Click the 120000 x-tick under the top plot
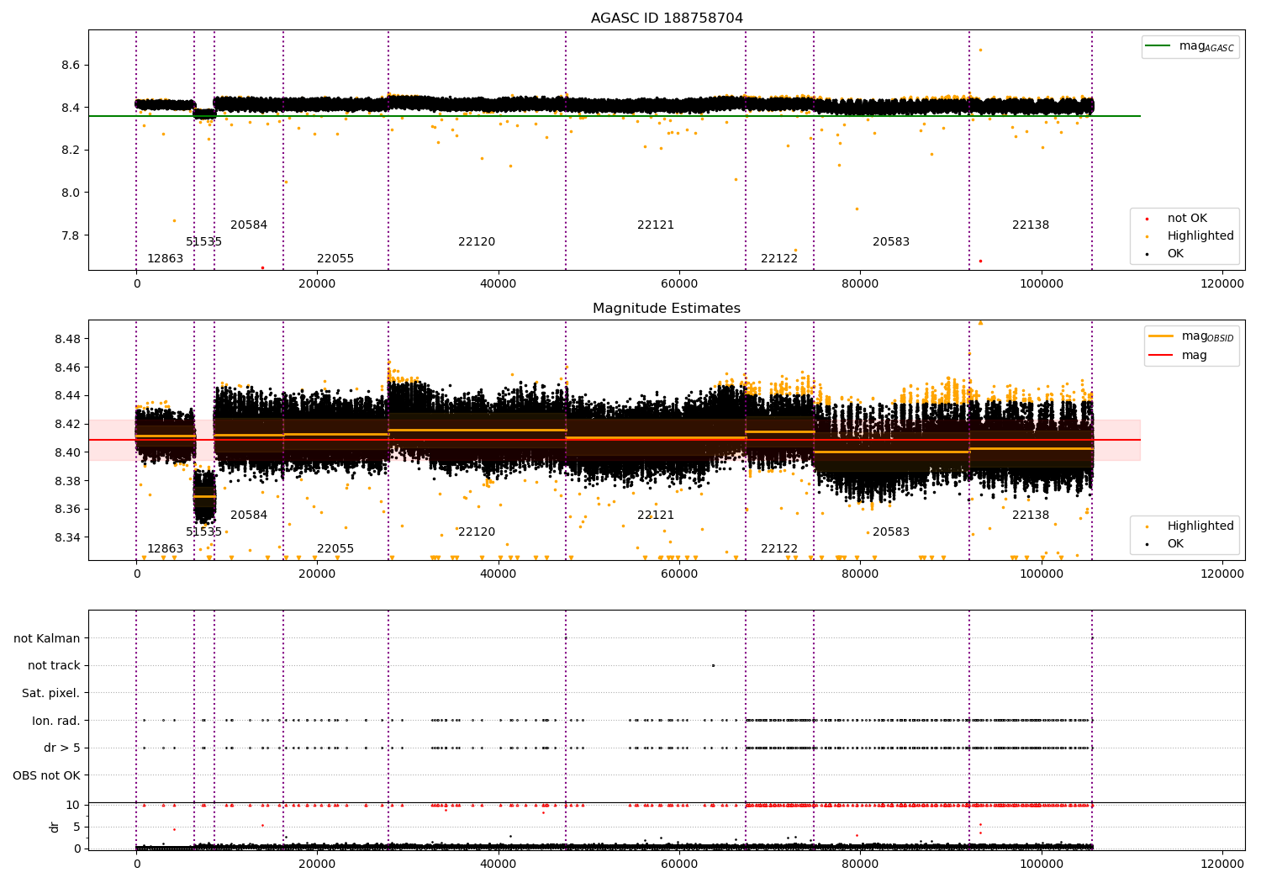The height and width of the screenshot is (883, 1261). pyautogui.click(x=1222, y=284)
